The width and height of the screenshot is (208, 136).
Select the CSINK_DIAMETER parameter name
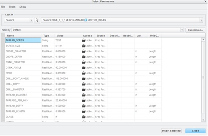point(15,62)
